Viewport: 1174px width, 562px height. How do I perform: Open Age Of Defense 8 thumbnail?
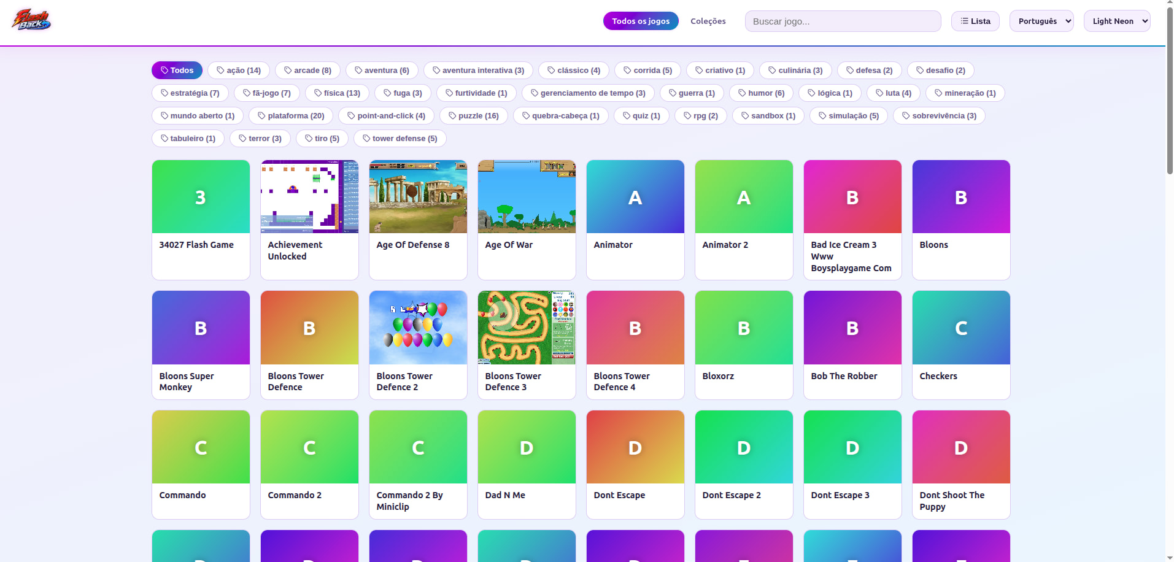[x=418, y=196]
